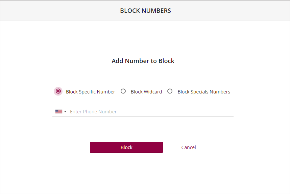Click the pink halo around selected radio
290x194 pixels.
(58, 91)
